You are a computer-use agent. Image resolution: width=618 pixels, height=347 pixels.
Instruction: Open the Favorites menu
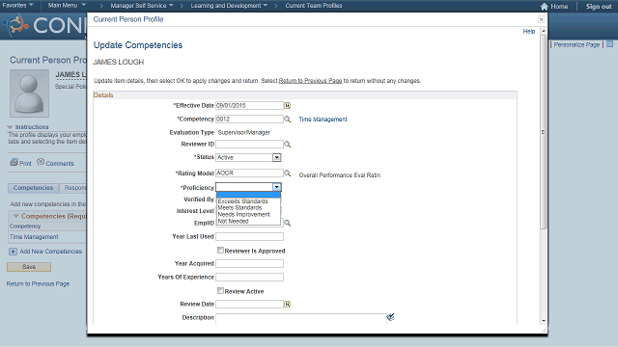tap(17, 5)
